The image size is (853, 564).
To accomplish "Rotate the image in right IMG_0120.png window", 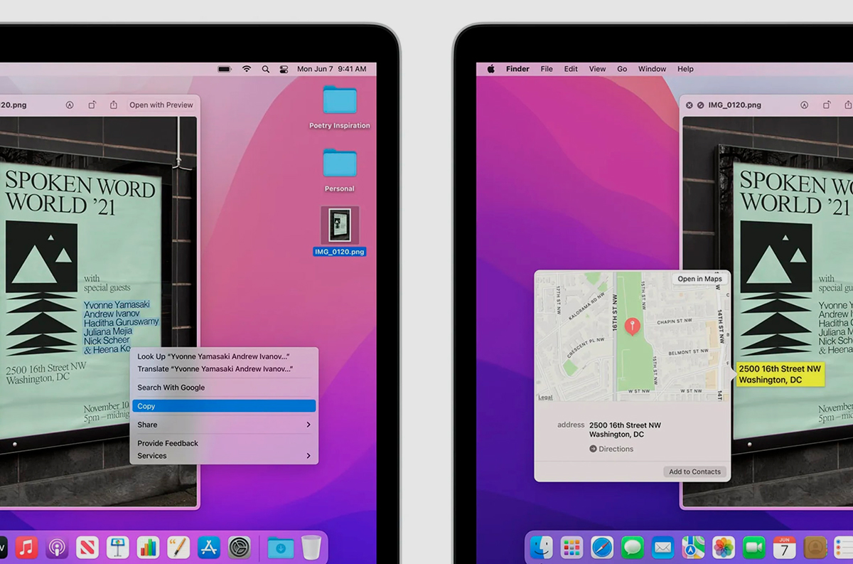I will (827, 105).
